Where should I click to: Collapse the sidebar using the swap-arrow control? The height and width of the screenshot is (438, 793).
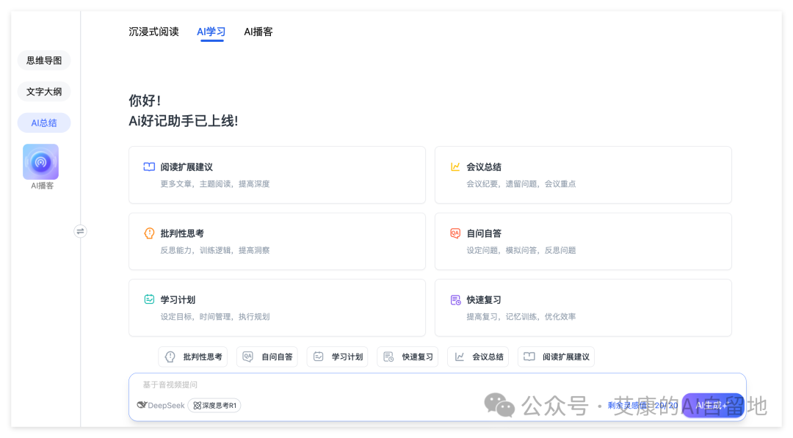click(81, 230)
